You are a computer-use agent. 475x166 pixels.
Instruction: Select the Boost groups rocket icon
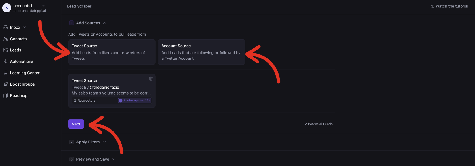[x=6, y=84]
